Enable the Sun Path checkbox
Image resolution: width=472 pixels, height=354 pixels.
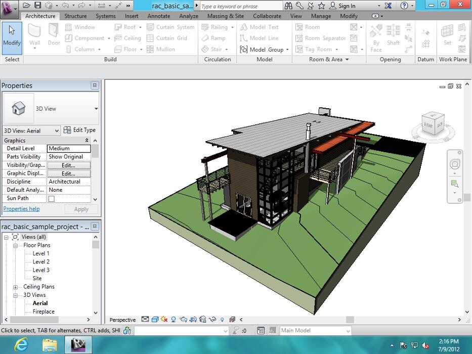[51, 199]
